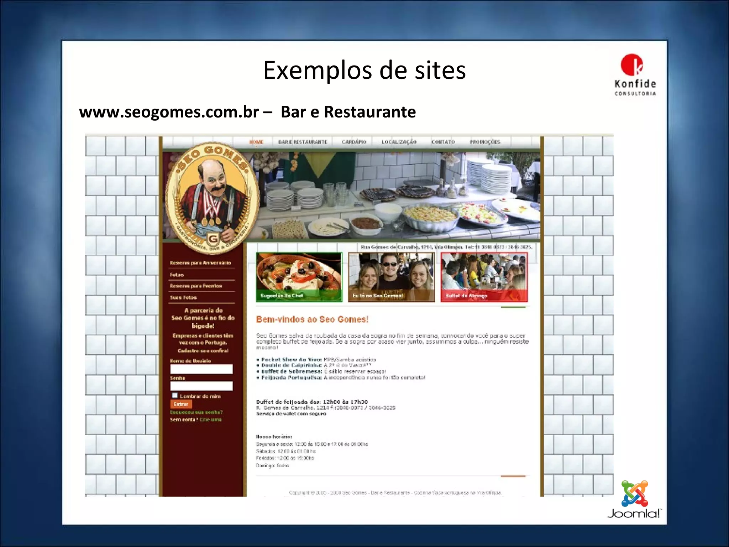Click the Domingo hours line

[x=272, y=465]
